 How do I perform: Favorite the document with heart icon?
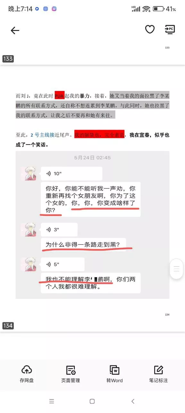pos(150,29)
